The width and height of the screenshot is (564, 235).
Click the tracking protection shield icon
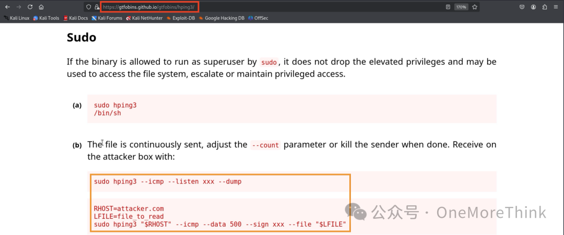(x=89, y=7)
